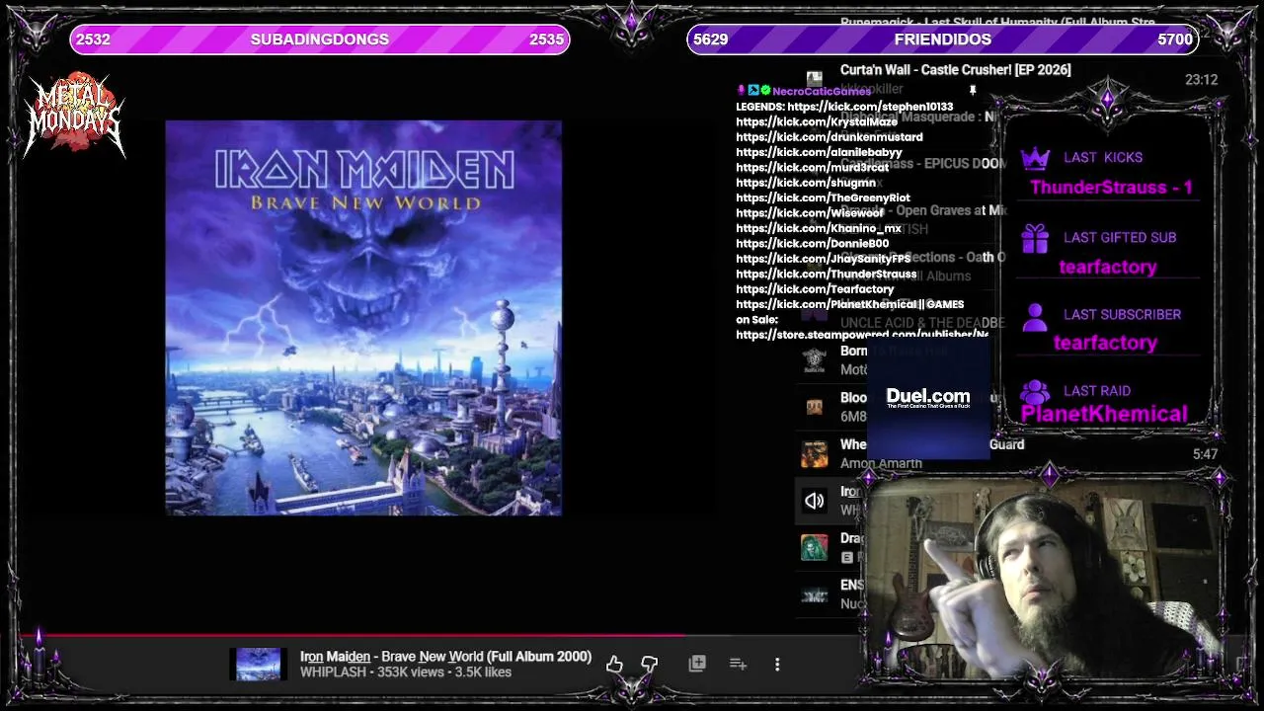Open the store.steampowered.com publisher link

pyautogui.click(x=862, y=335)
